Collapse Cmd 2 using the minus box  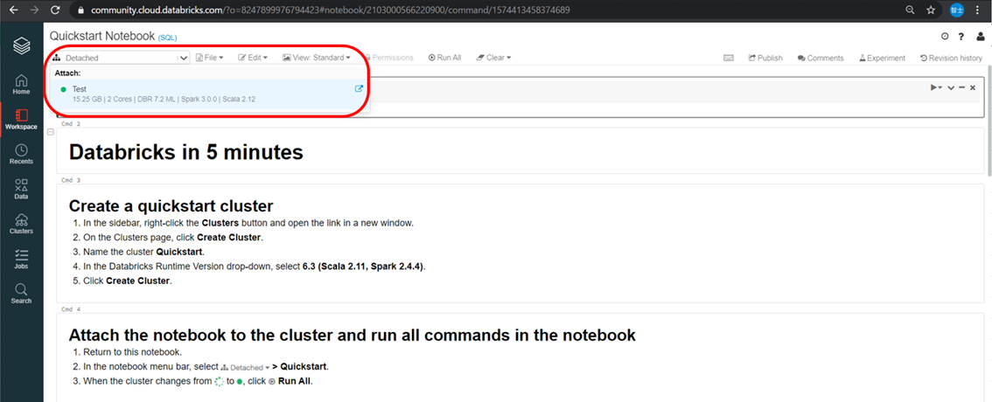pyautogui.click(x=51, y=132)
